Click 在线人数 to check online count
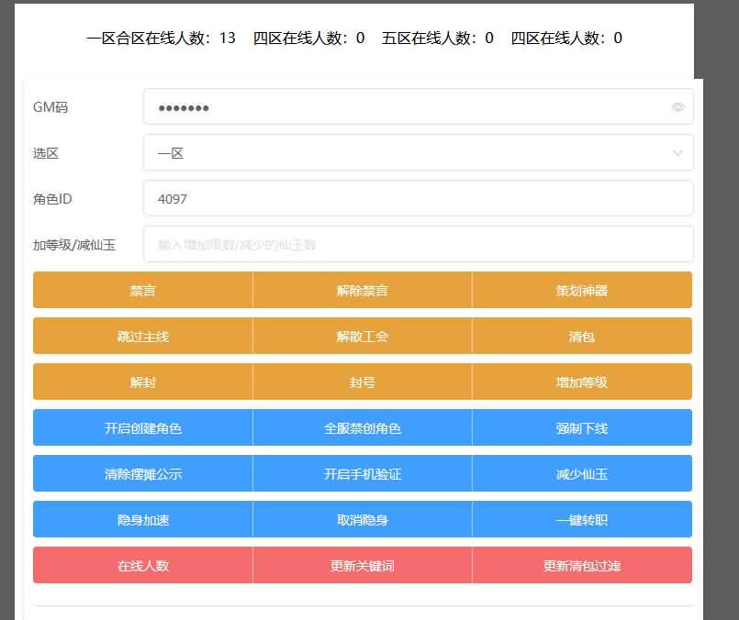This screenshot has height=620, width=739. click(142, 565)
